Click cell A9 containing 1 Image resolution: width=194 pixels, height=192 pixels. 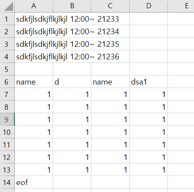click(33, 120)
